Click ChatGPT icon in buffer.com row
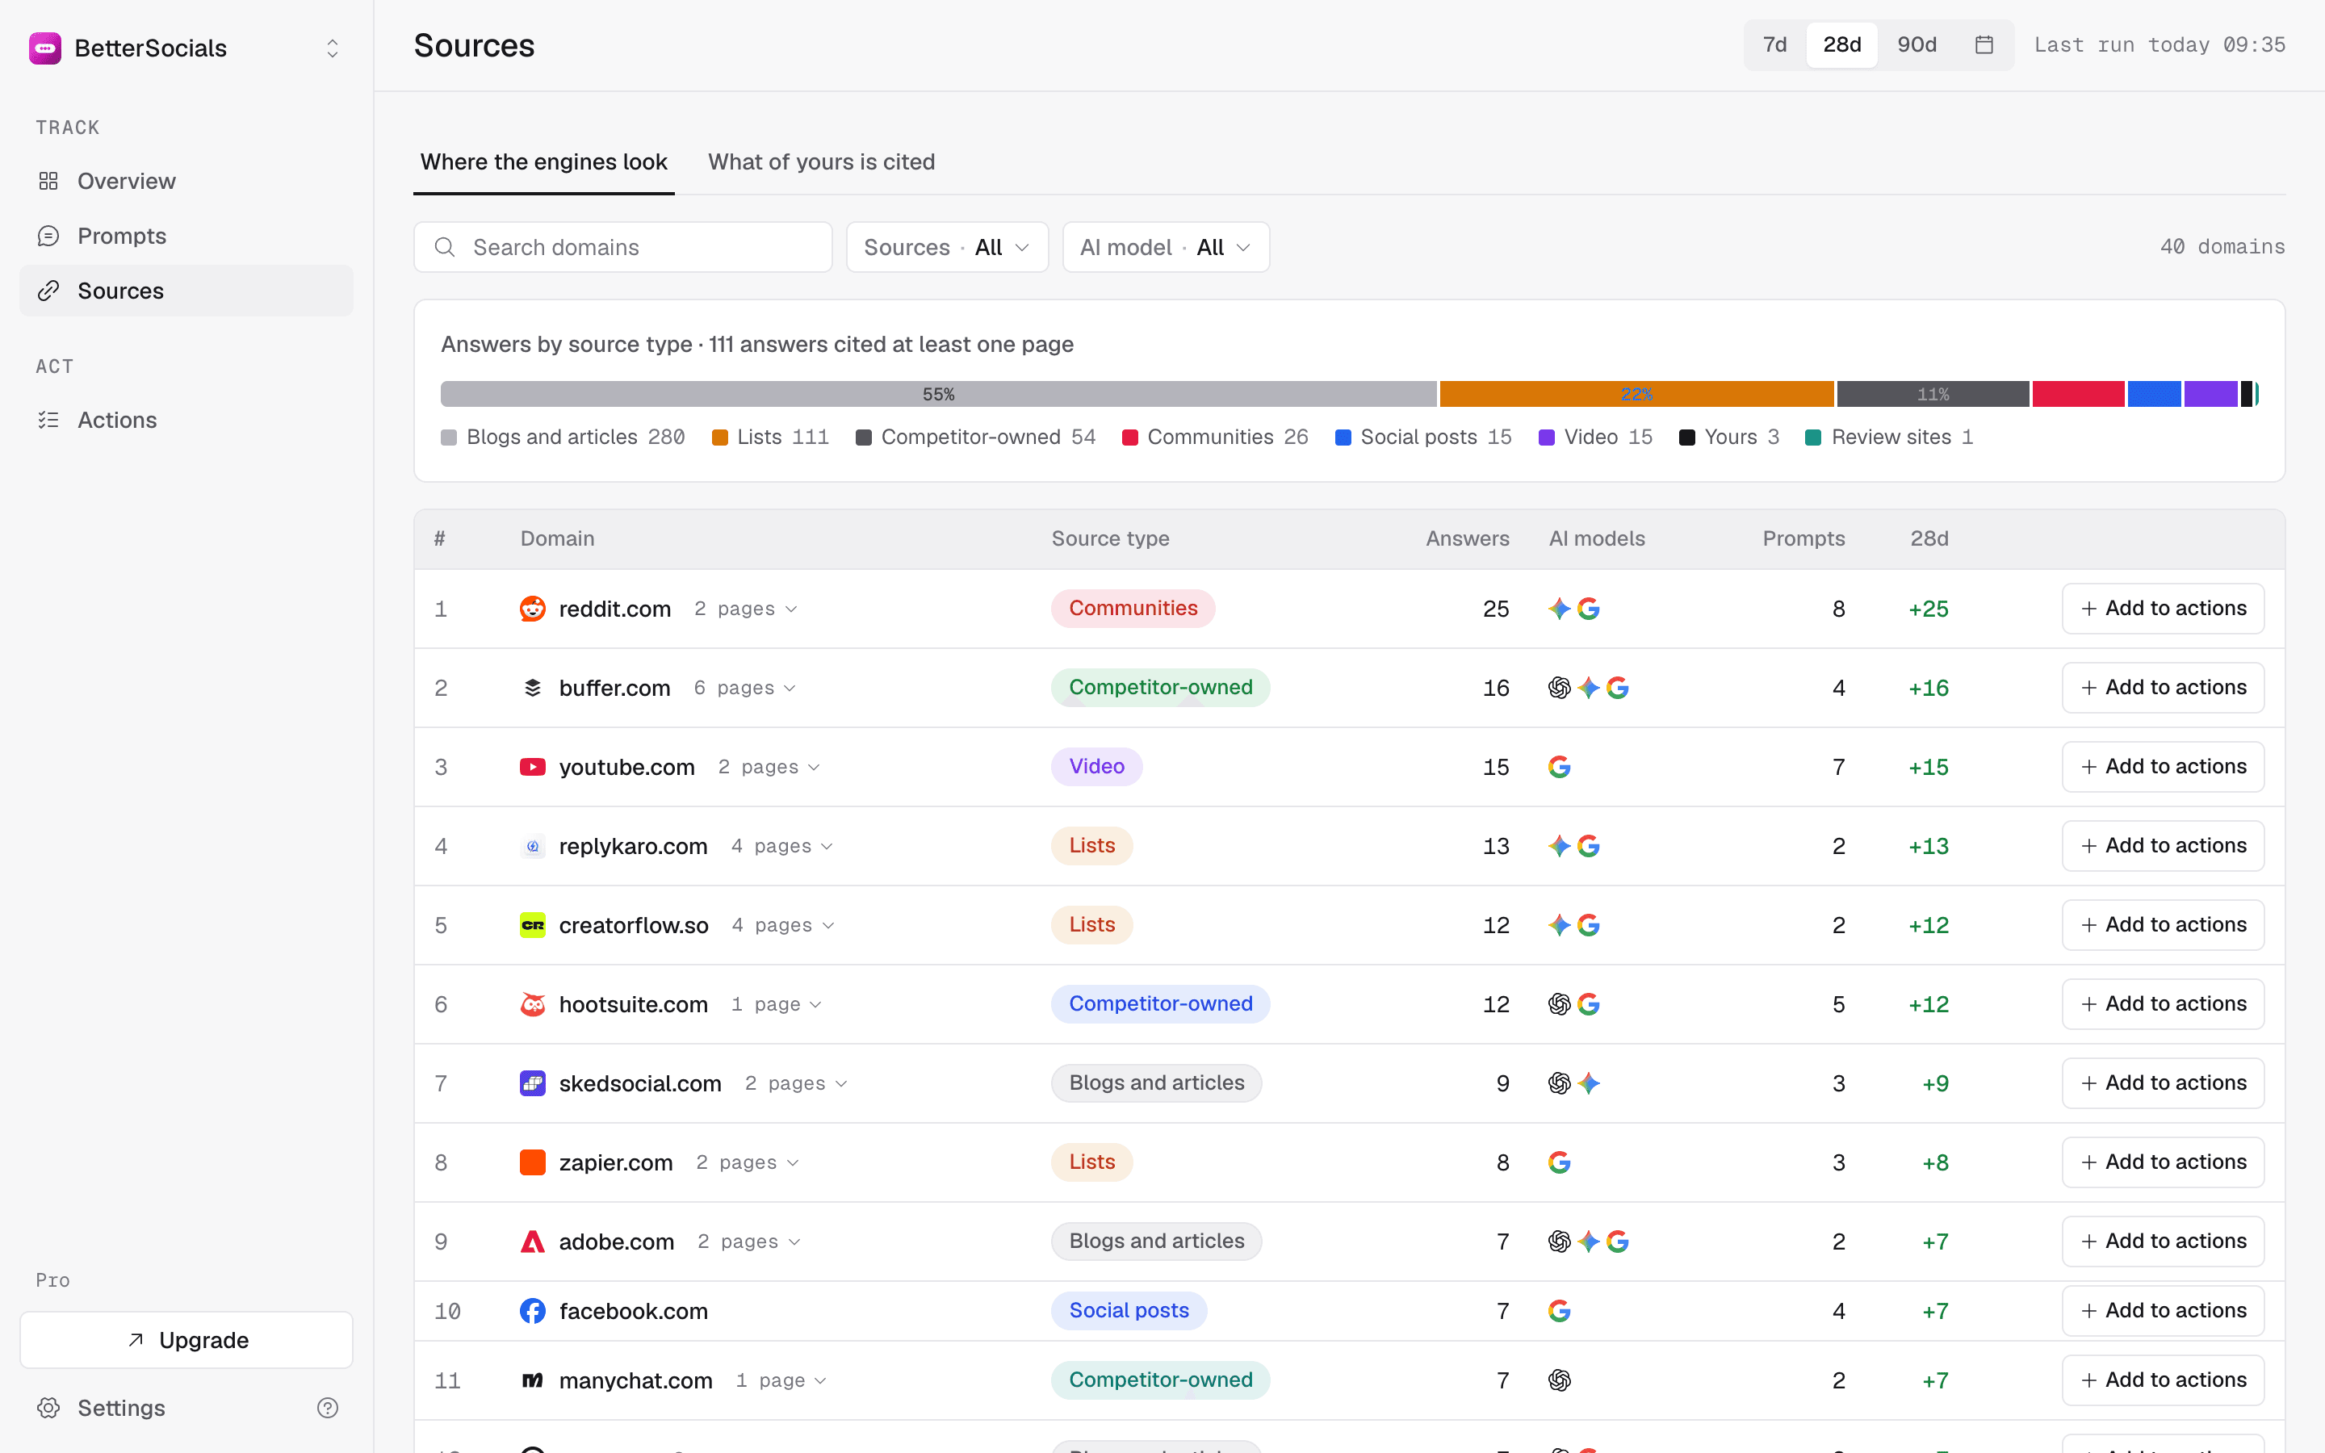 click(1560, 688)
